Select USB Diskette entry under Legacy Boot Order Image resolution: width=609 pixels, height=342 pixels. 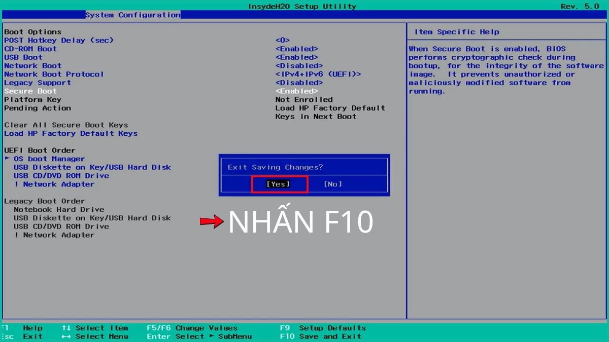coord(92,218)
